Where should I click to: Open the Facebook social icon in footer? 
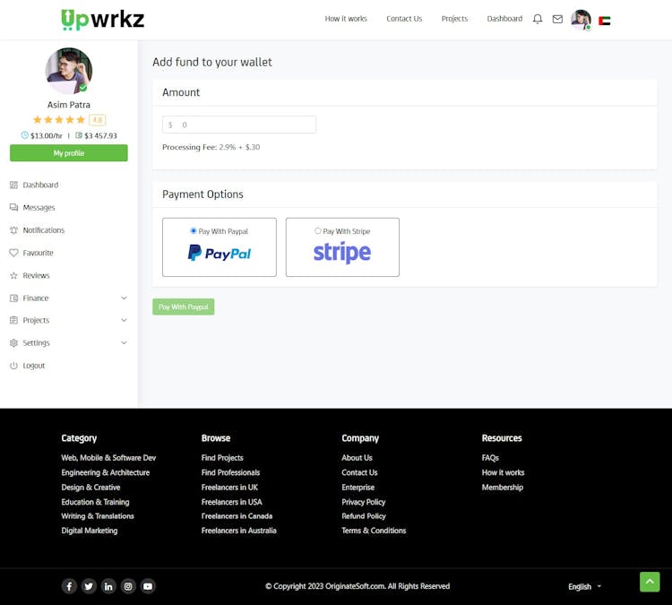69,586
